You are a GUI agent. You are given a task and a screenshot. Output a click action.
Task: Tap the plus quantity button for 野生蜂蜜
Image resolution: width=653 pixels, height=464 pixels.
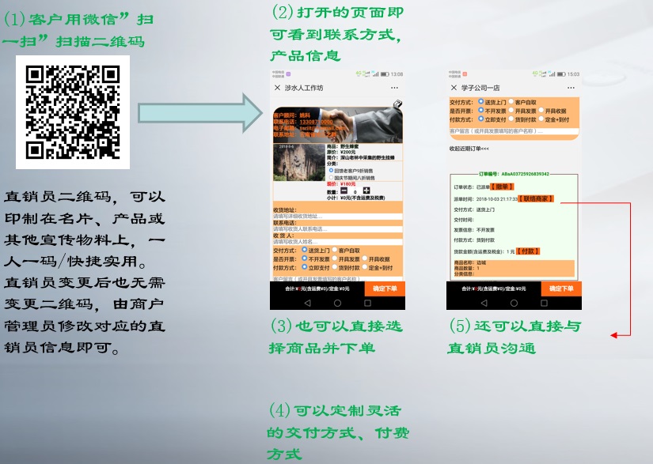point(366,191)
